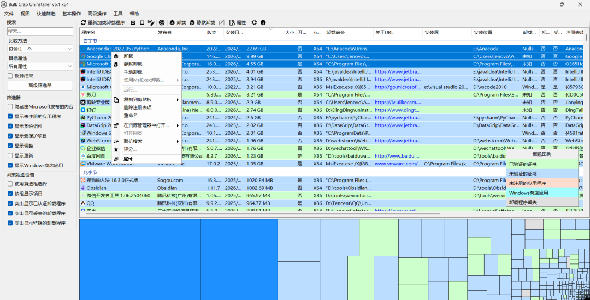This screenshot has width=590, height=300.
Task: Open the 视图 menu
Action: (x=25, y=14)
